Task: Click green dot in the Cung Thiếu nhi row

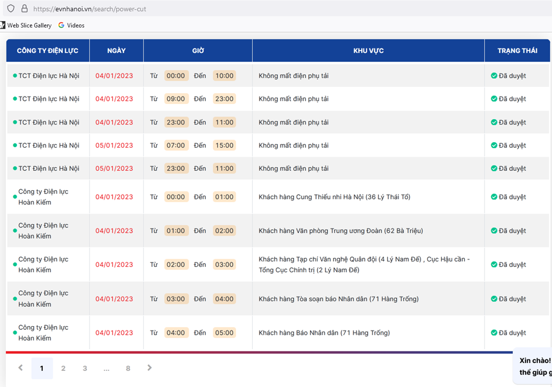Action: pos(15,197)
